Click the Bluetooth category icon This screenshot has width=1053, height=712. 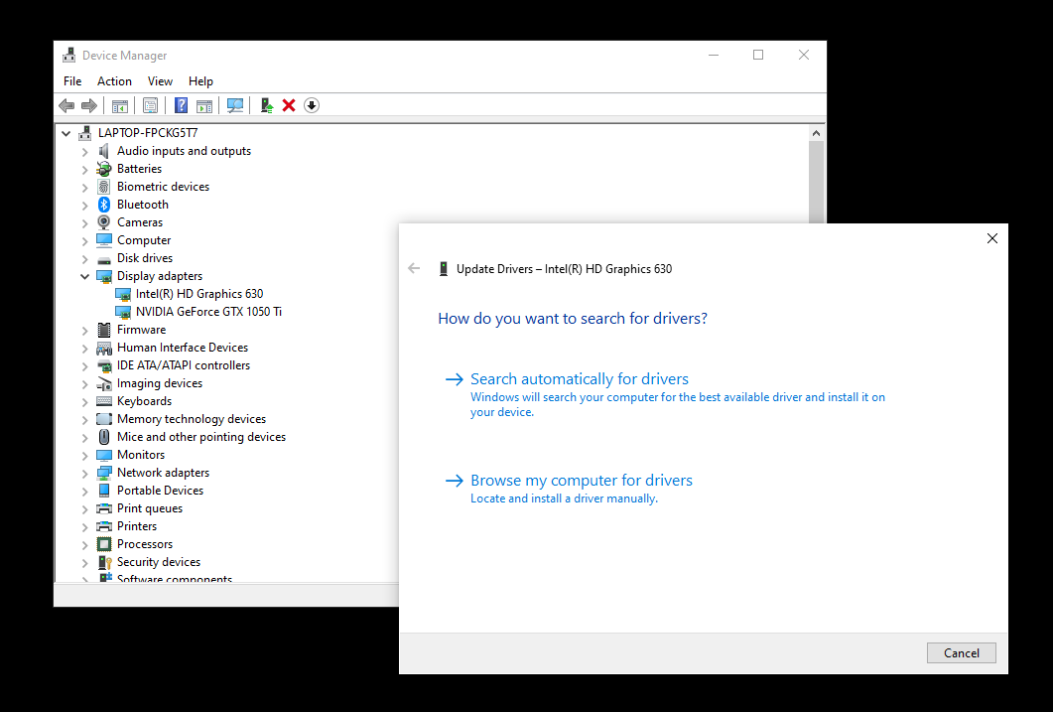click(x=104, y=205)
